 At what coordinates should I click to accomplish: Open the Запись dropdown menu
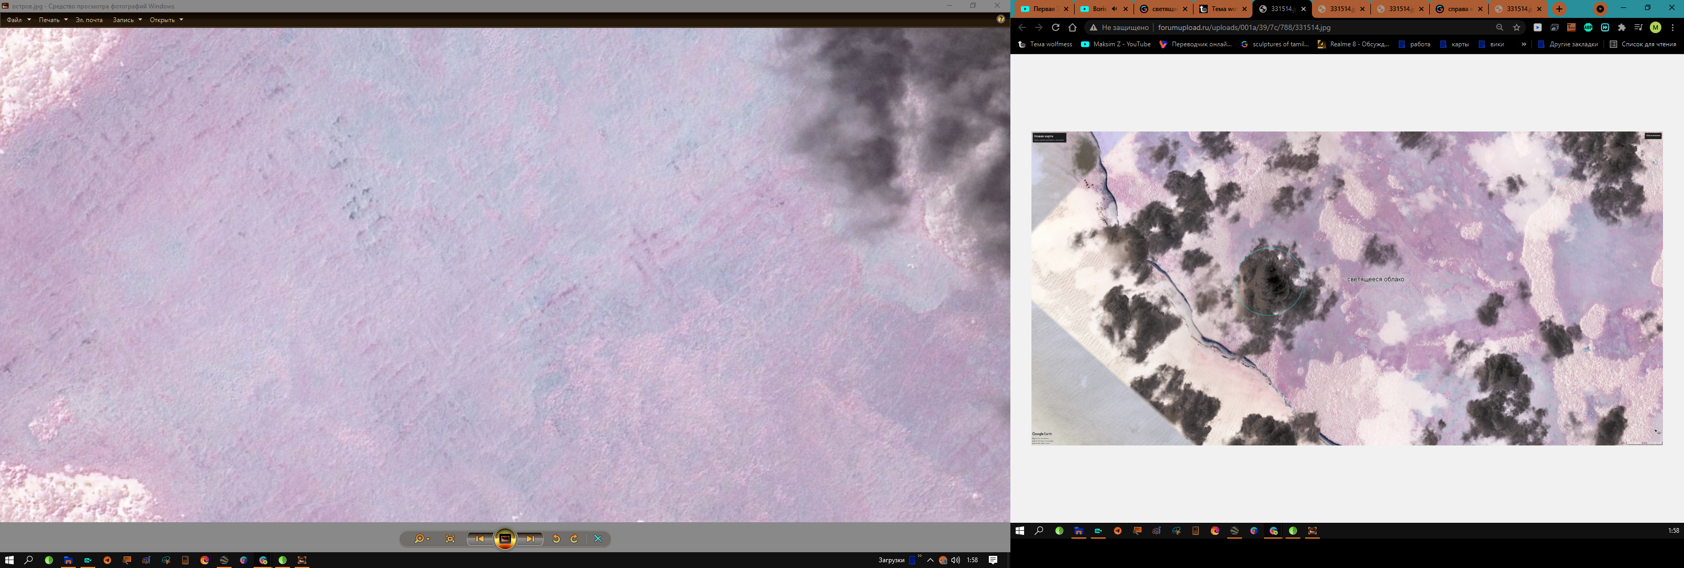[124, 19]
